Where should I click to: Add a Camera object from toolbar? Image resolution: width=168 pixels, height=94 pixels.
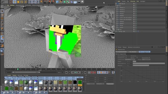pyautogui.click(x=79, y=2)
